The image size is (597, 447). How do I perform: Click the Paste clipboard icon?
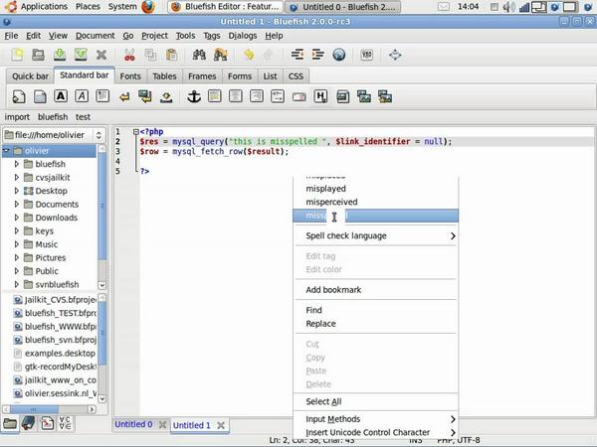tap(172, 55)
